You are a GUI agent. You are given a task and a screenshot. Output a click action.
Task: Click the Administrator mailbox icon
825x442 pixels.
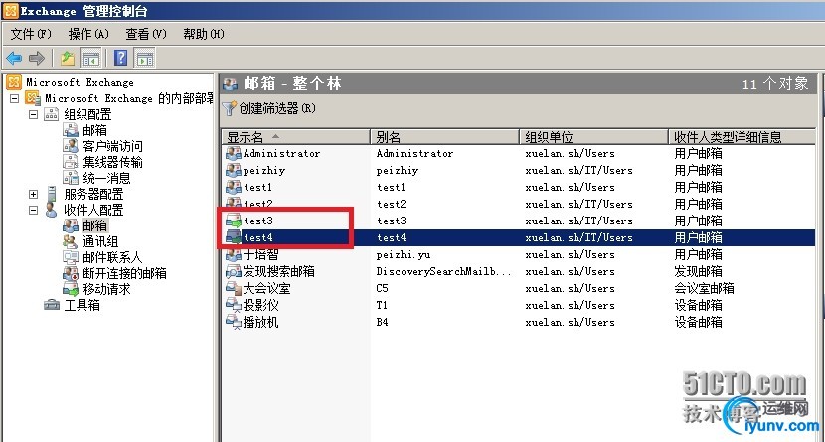[x=233, y=154]
